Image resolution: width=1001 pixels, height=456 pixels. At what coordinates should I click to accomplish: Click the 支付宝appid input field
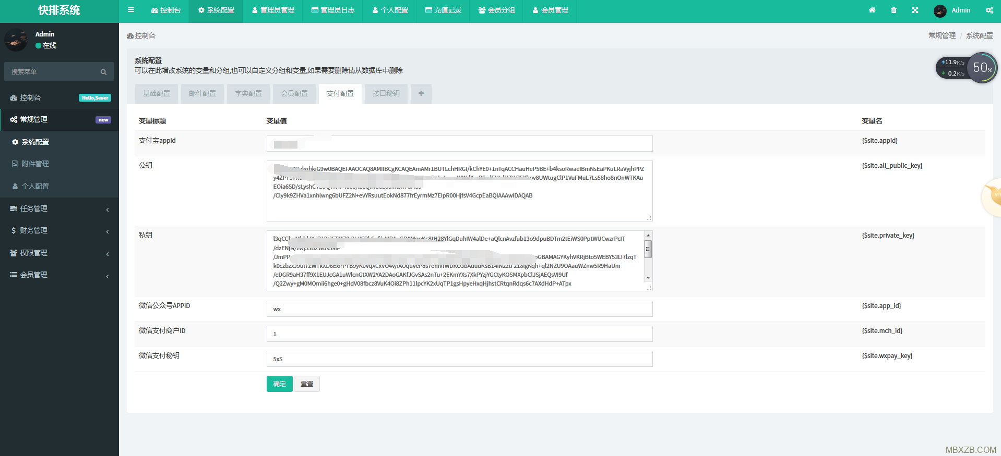pos(459,144)
